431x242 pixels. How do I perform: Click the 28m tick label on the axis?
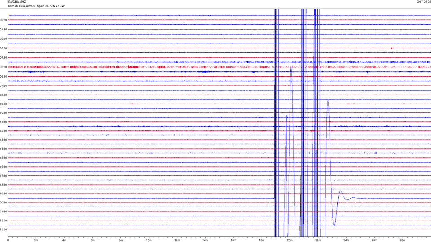[402, 240]
